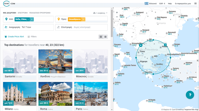Click the Greek flag language icon
199x111 pixels.
(146, 3)
